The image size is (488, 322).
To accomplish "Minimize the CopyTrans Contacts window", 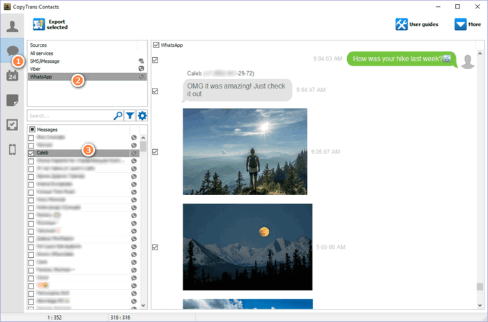I will pos(438,6).
